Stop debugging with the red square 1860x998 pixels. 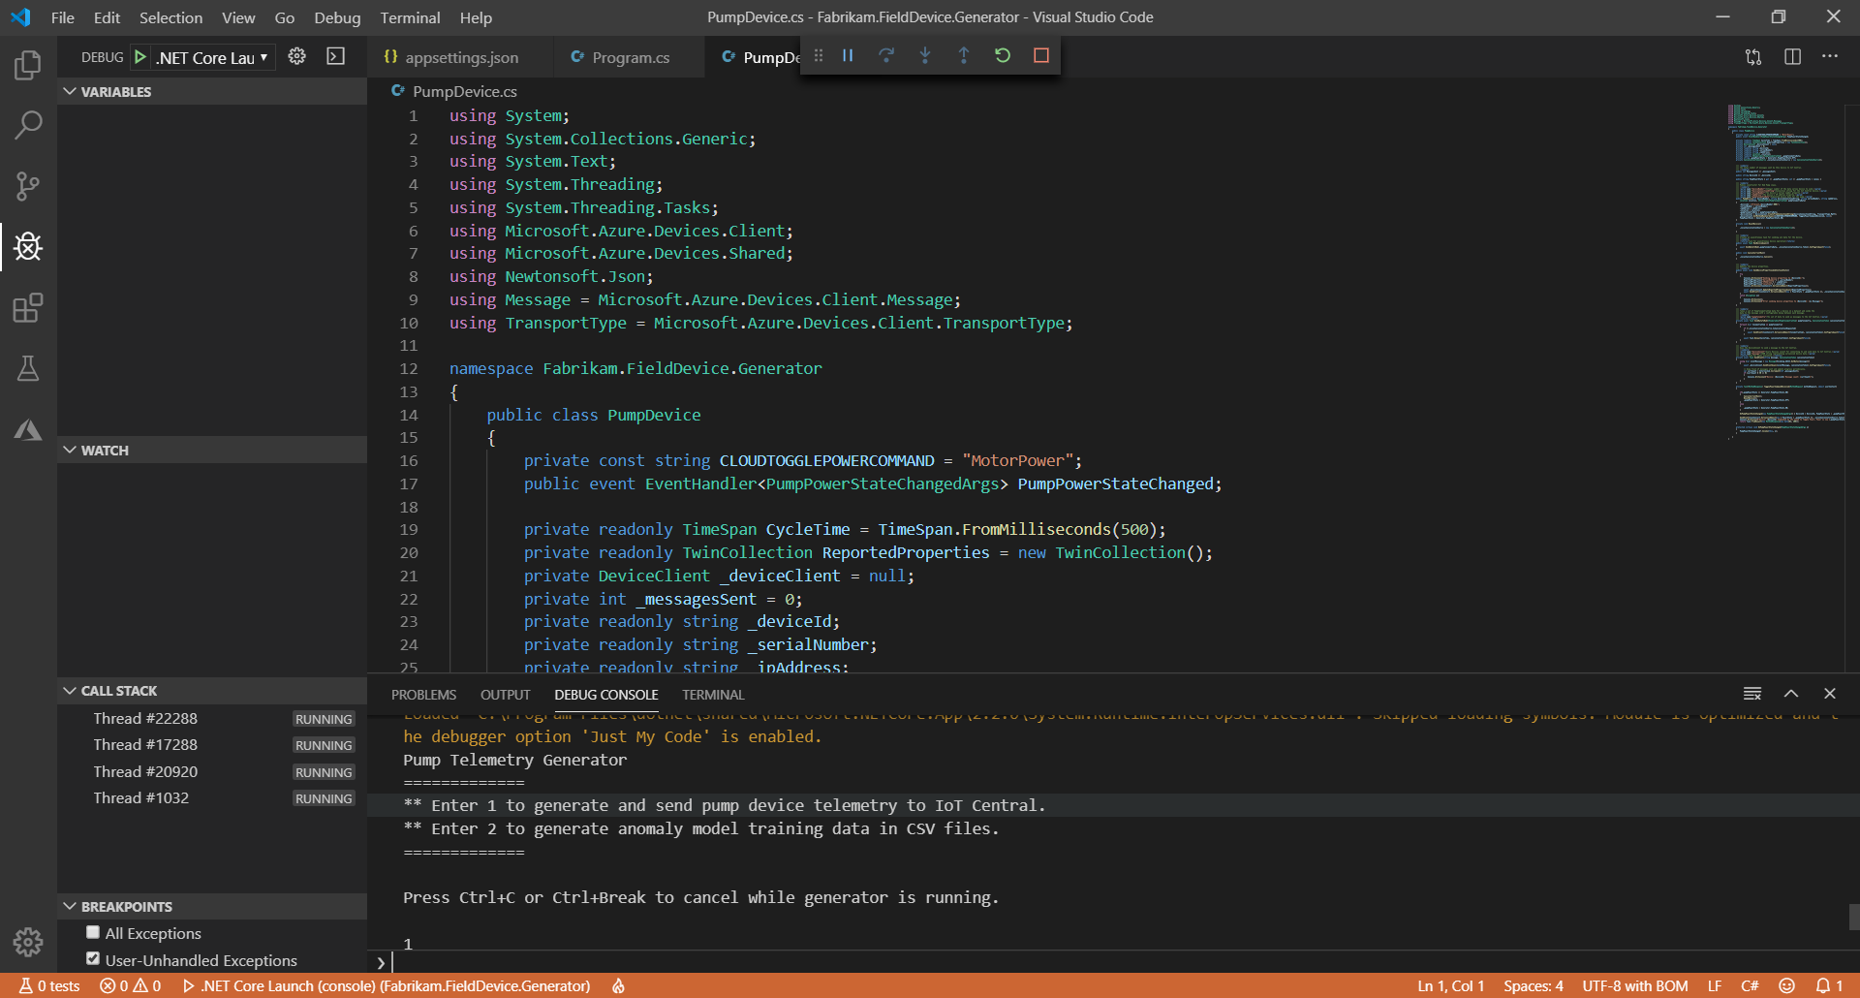[x=1041, y=56]
